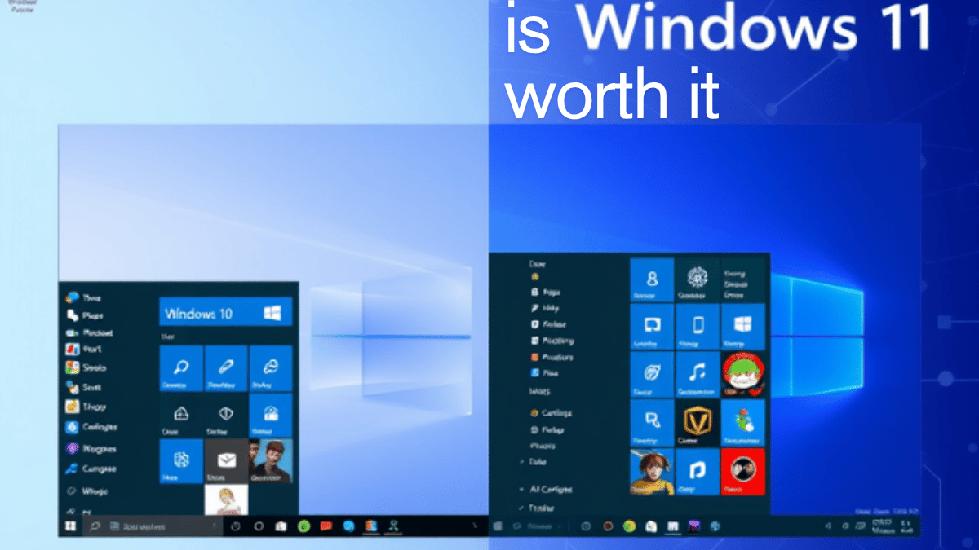Click the search field on the dark desktop's taskbar

538,526
